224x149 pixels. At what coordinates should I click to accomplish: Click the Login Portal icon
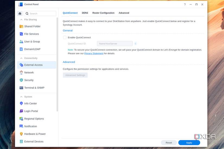pos(21,111)
